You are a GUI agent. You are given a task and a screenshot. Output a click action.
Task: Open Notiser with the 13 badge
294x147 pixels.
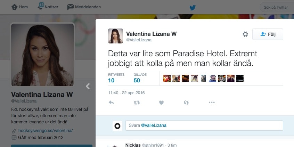tap(48, 7)
